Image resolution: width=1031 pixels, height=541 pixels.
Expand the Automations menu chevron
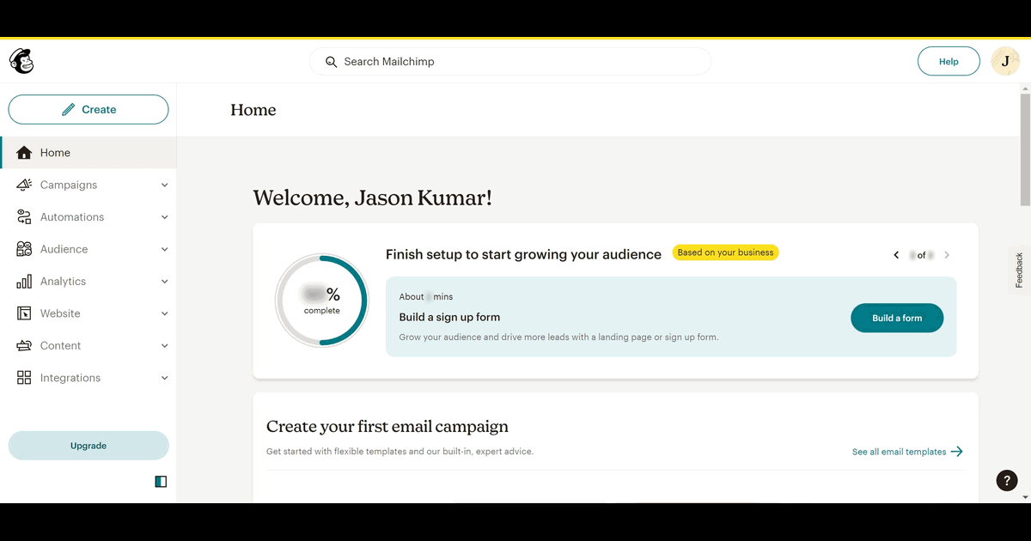[165, 217]
